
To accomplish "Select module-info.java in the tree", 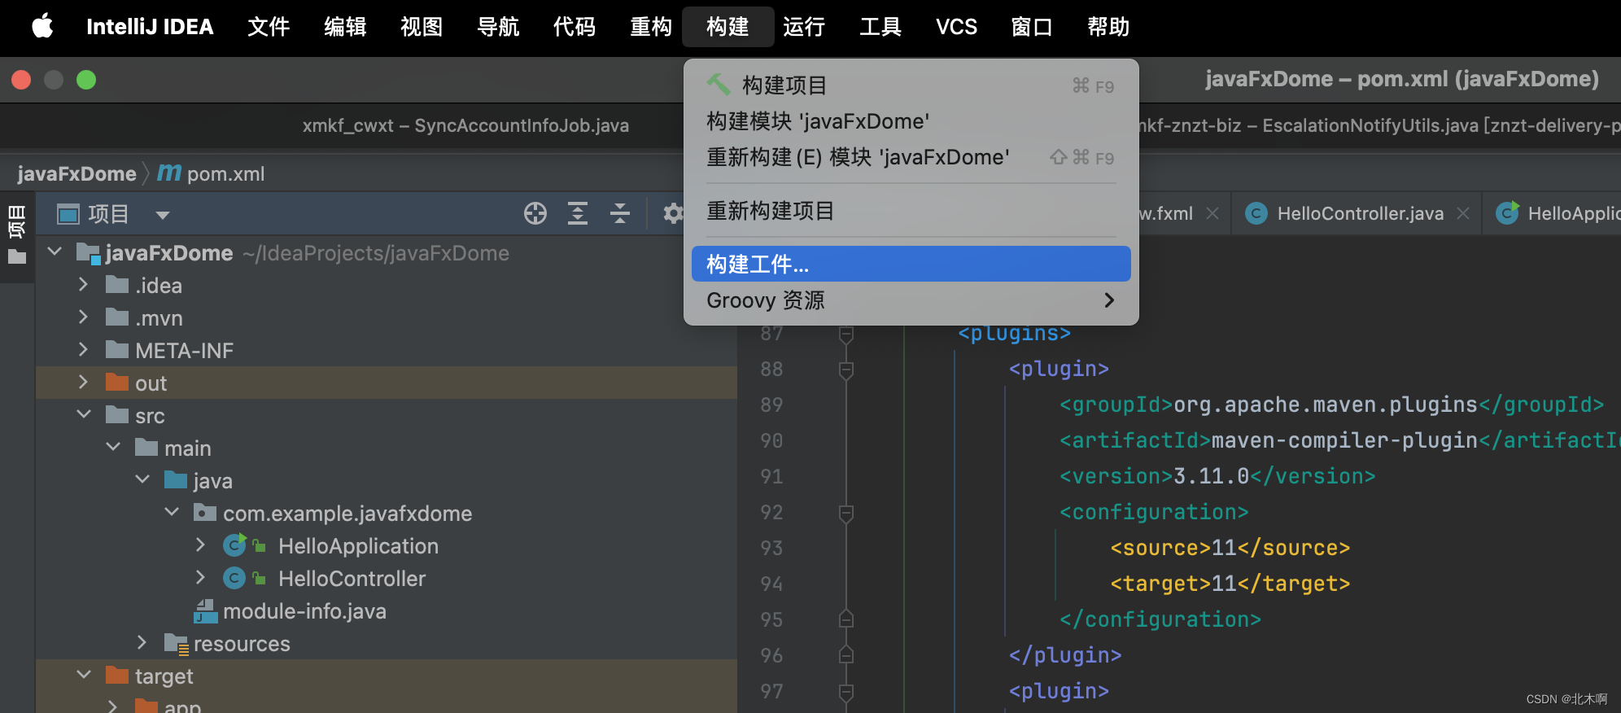I will pyautogui.click(x=304, y=611).
